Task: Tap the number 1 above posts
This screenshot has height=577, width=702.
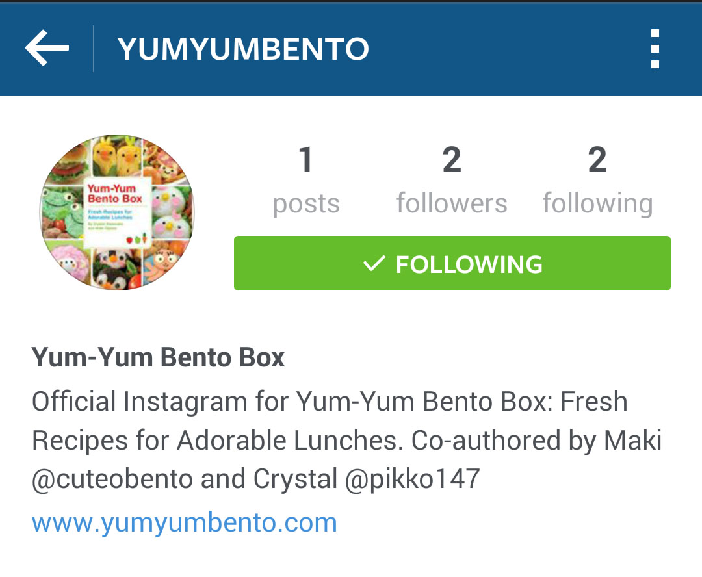Action: point(305,159)
